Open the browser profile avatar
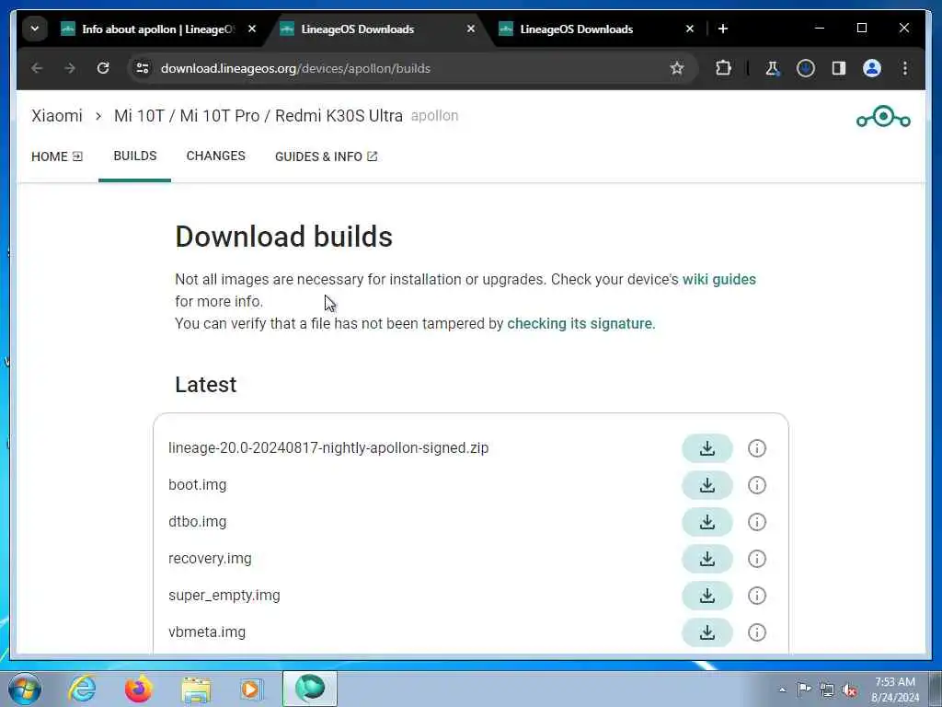The height and width of the screenshot is (707, 942). (x=872, y=68)
